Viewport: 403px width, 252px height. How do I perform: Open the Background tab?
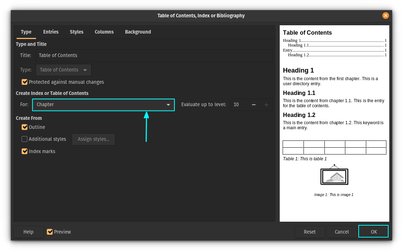tap(138, 32)
